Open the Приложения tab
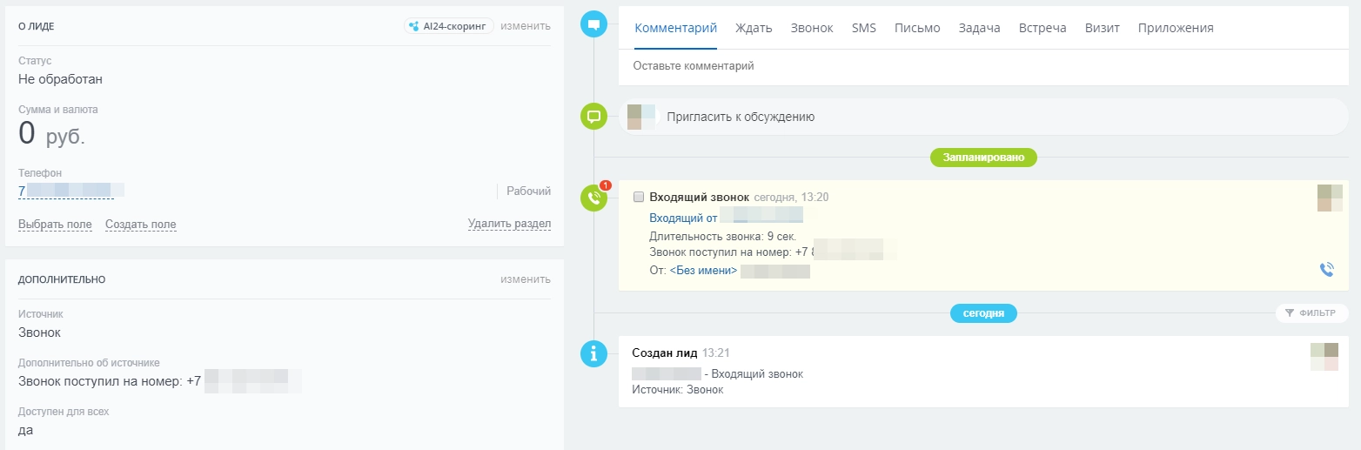 [x=1176, y=28]
